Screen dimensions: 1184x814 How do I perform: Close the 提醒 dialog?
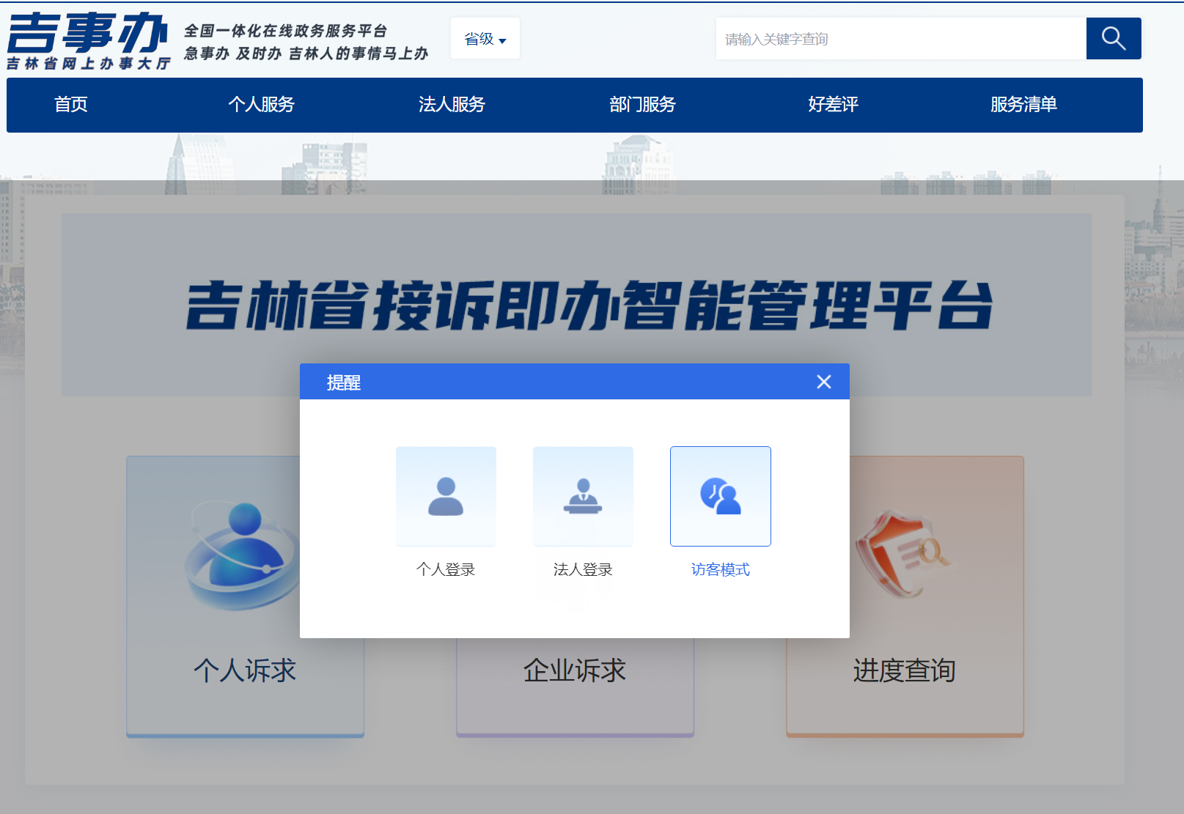point(823,382)
